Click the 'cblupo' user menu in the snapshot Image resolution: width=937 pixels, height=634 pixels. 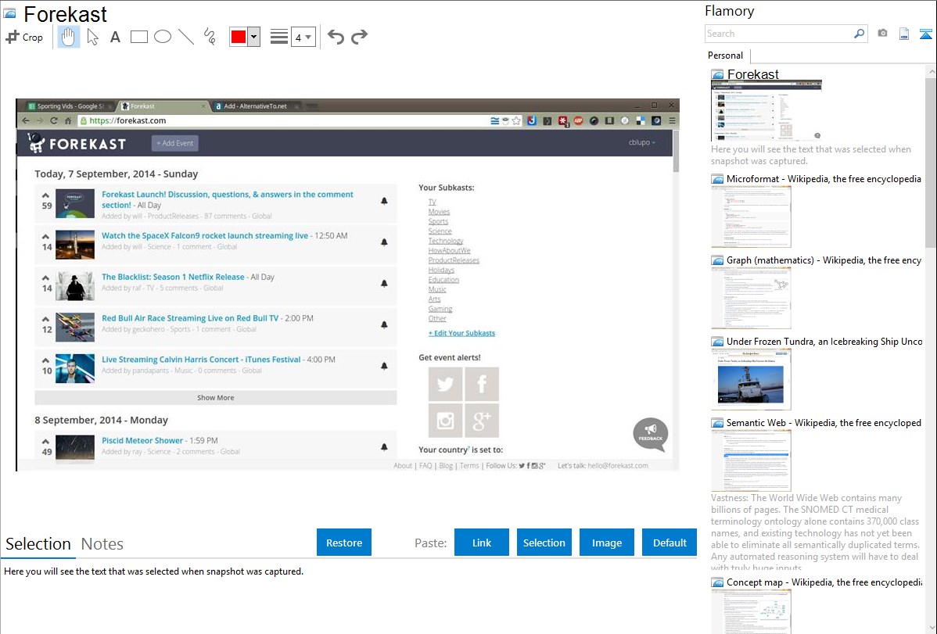pyautogui.click(x=642, y=142)
